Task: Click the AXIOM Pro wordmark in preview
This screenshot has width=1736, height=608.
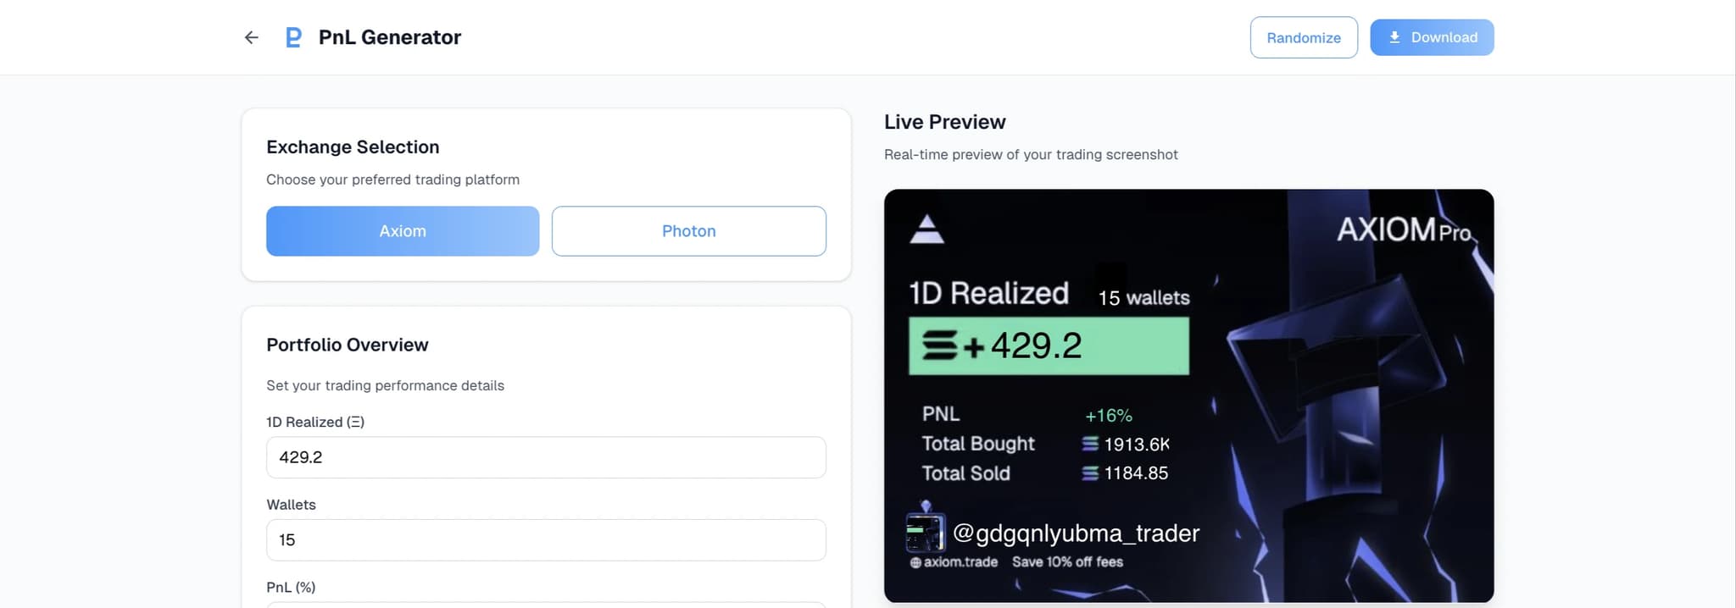Action: pos(1405,229)
